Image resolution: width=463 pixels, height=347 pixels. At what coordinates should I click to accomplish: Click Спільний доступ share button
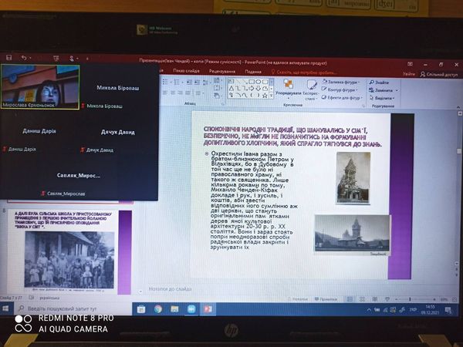coord(439,74)
